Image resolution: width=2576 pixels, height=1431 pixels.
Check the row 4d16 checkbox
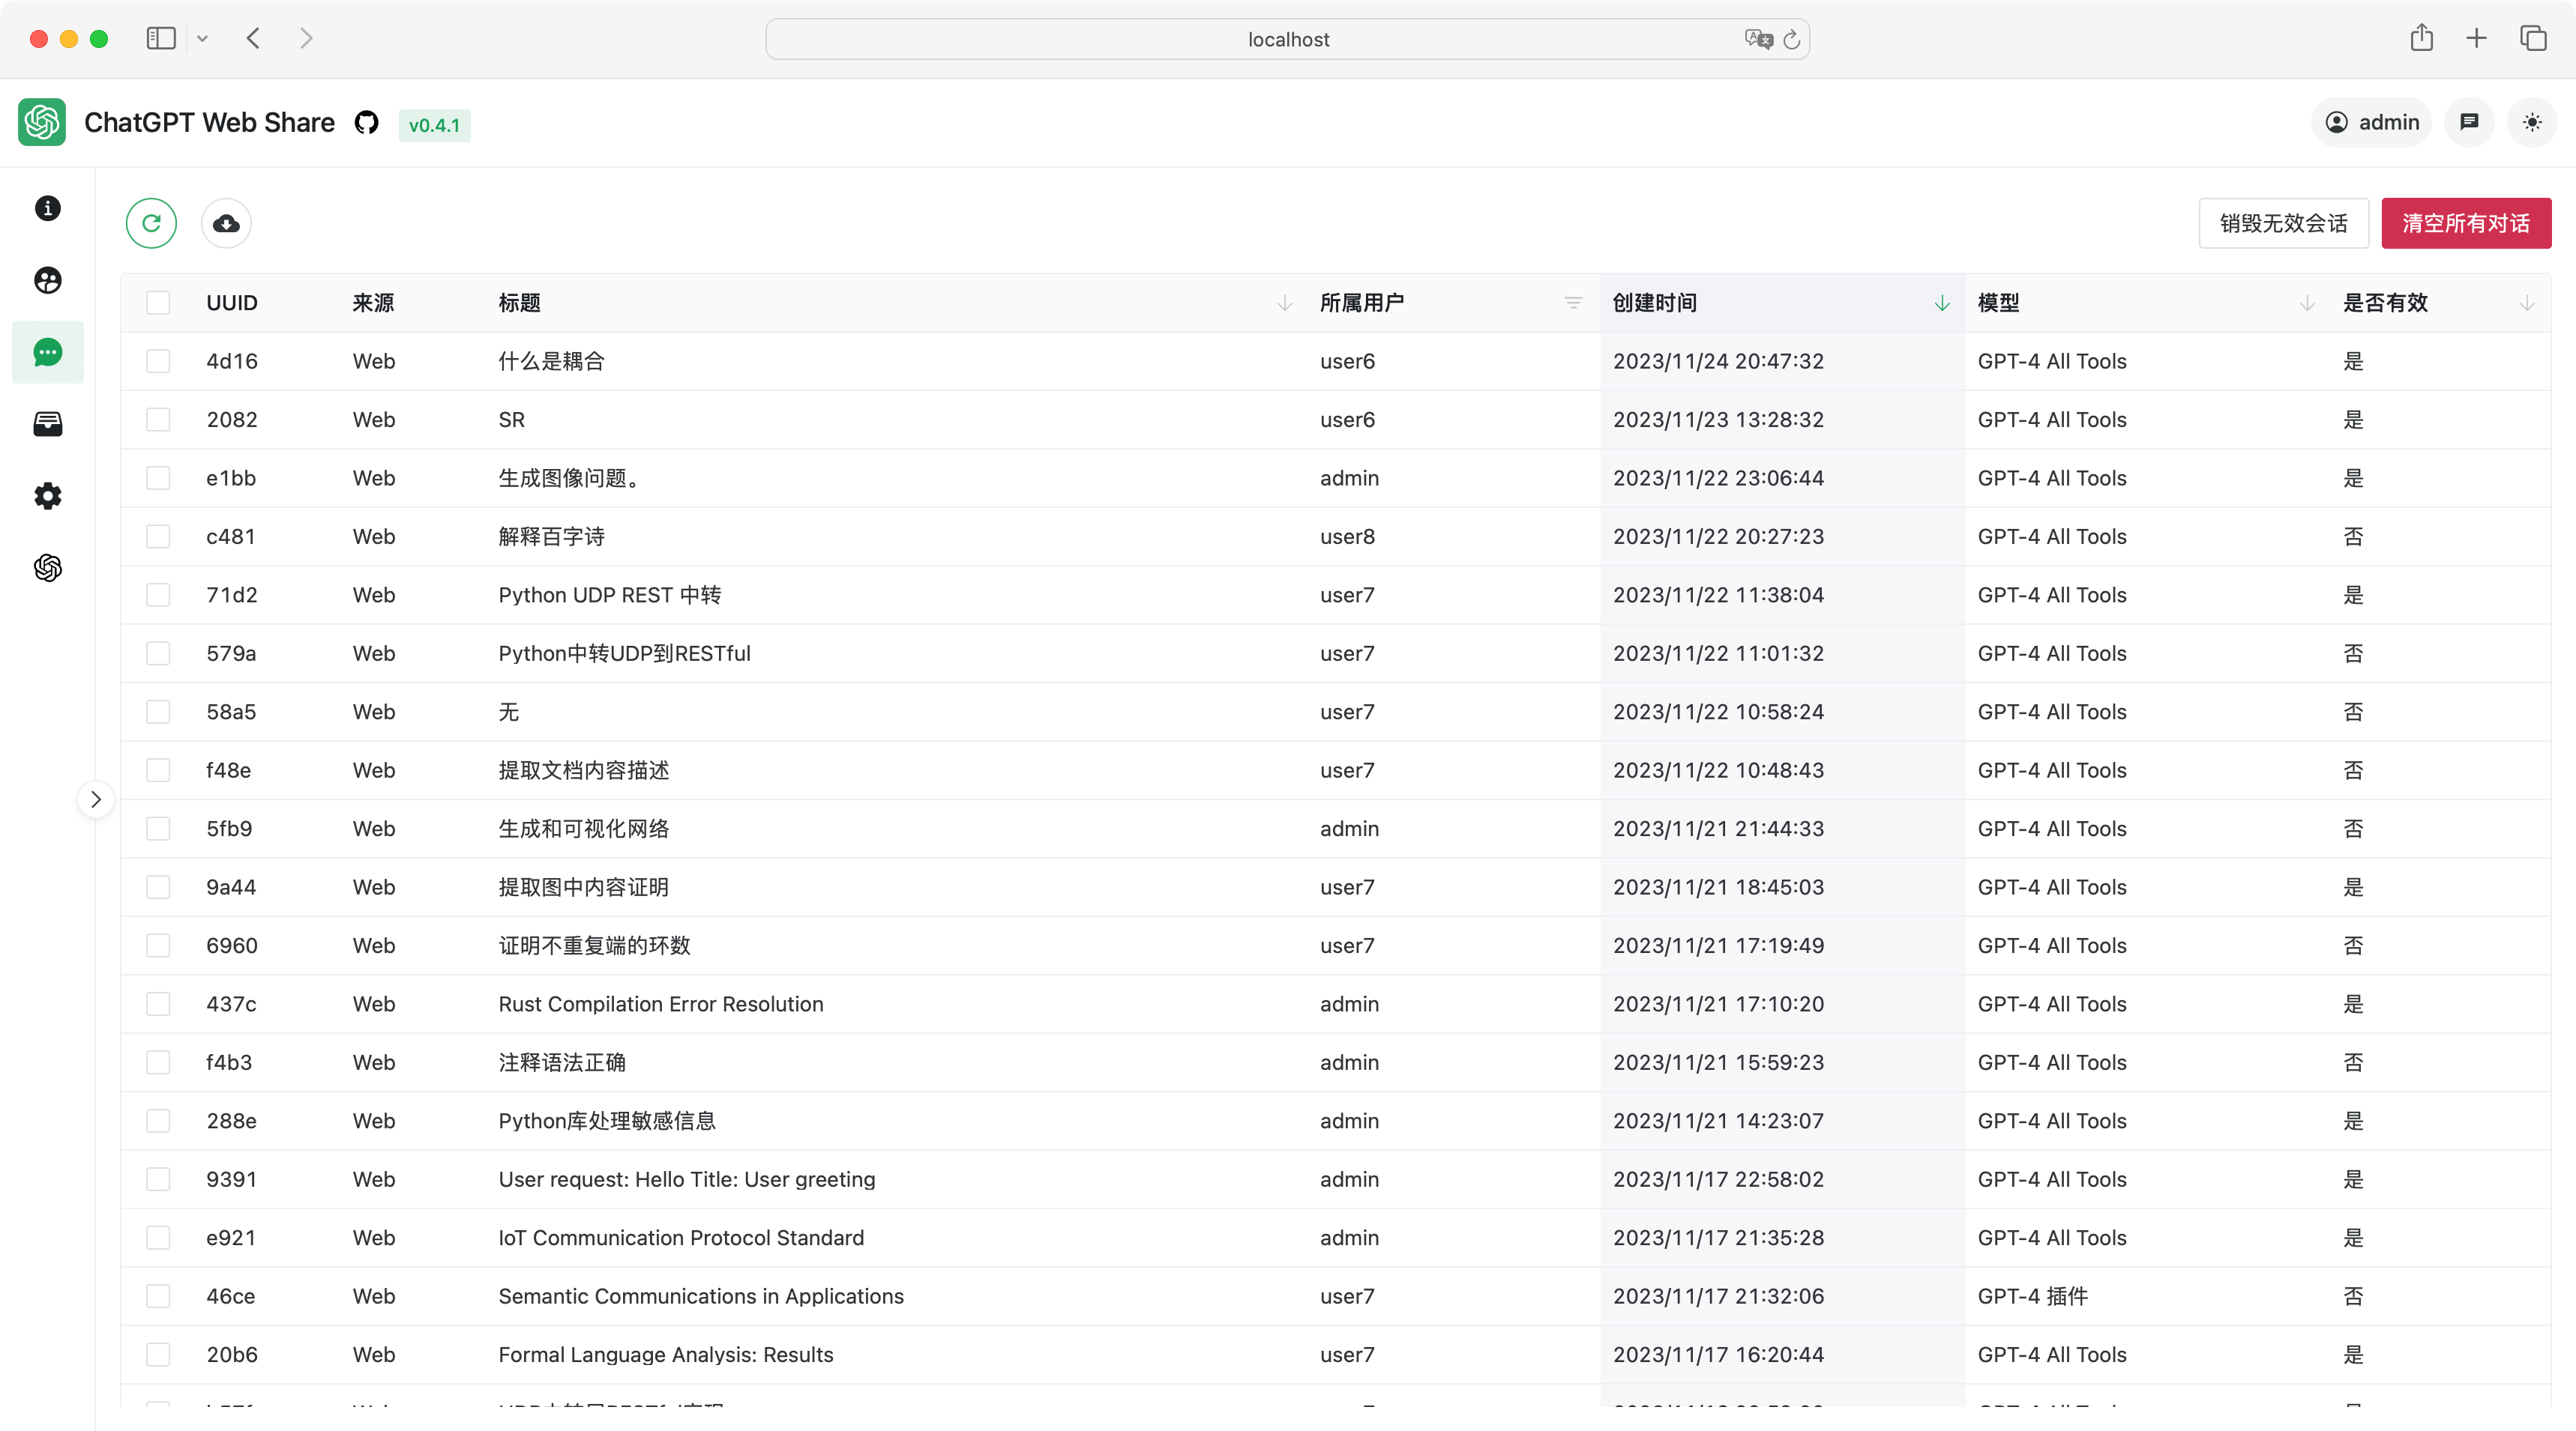point(158,361)
